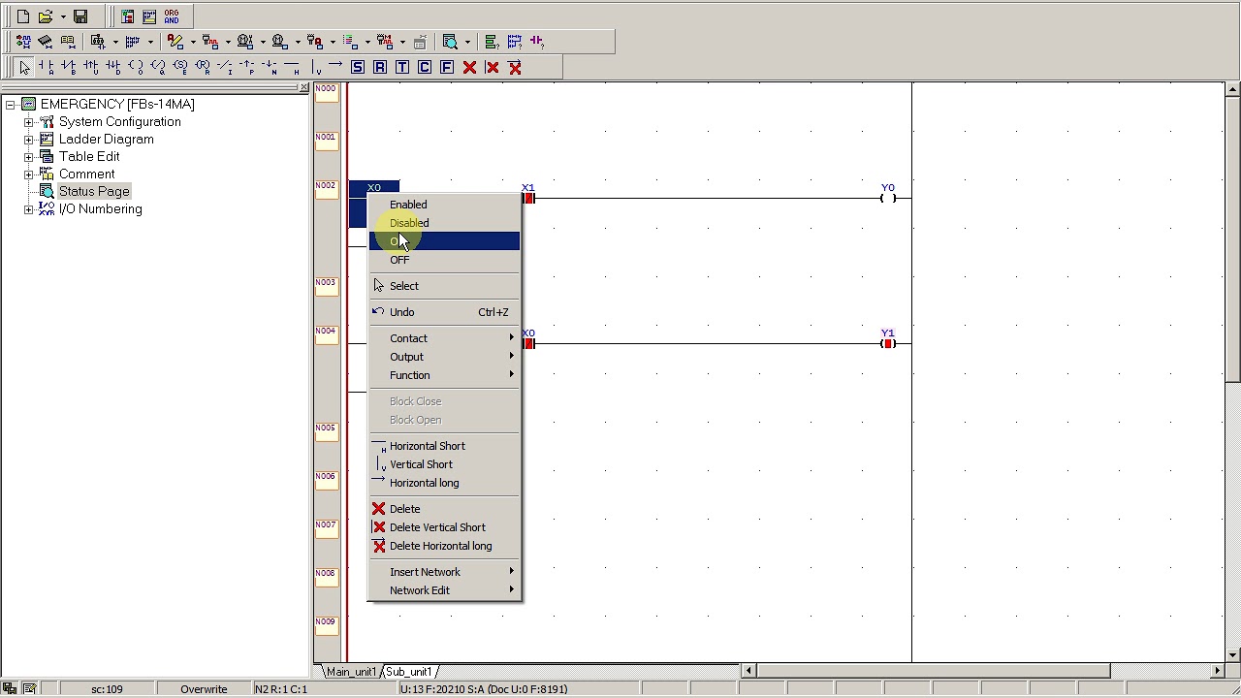Select Table Edit in project tree

click(x=89, y=157)
